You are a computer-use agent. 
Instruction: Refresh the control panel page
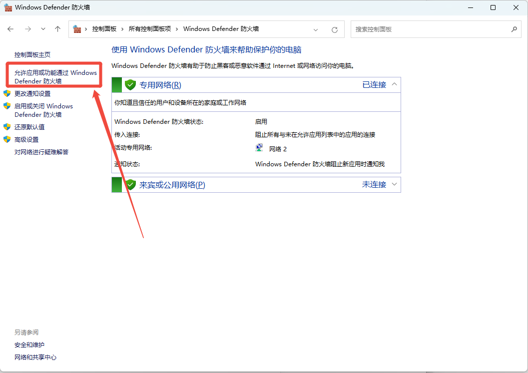coord(334,29)
